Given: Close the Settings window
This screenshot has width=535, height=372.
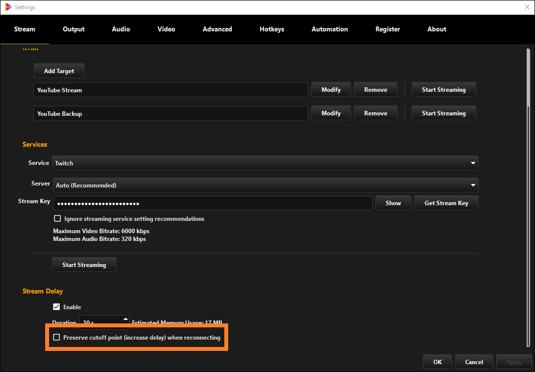Looking at the screenshot, I should pyautogui.click(x=527, y=7).
